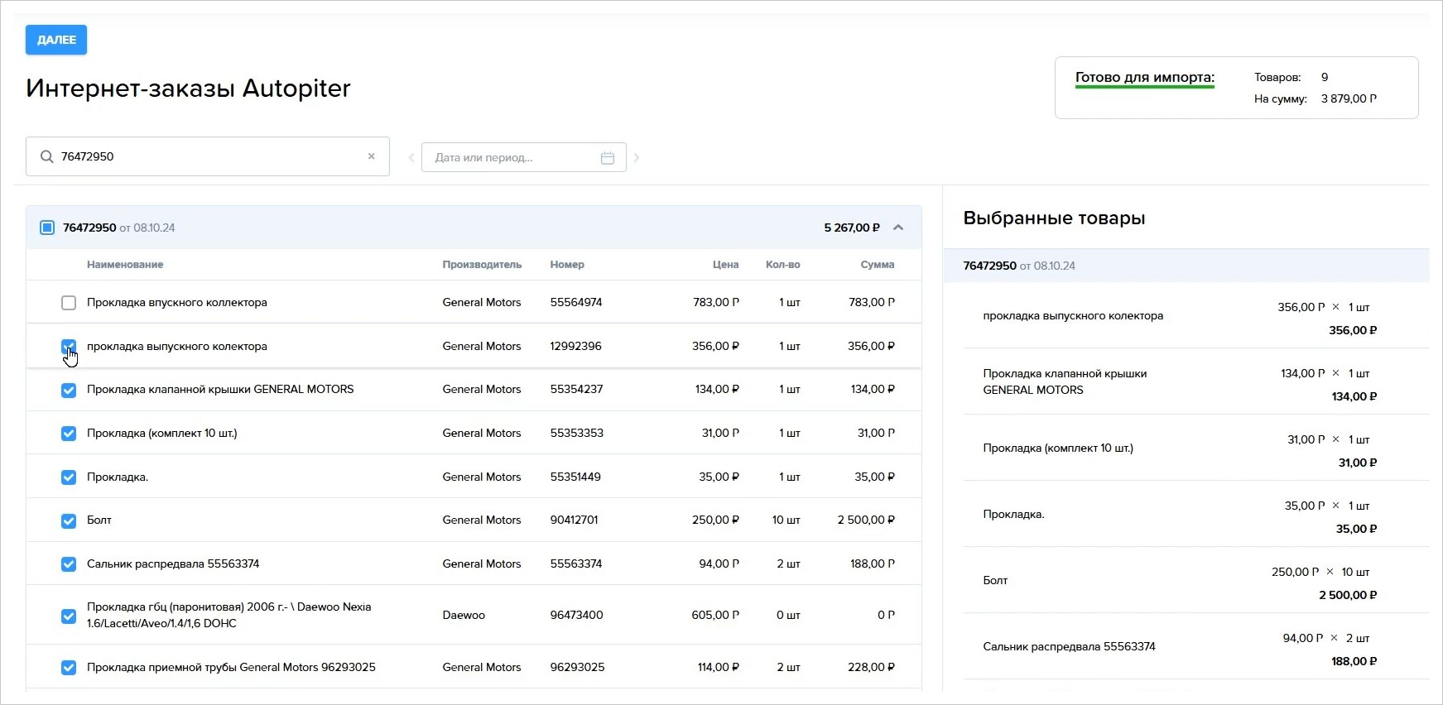Clear the search field with the X icon
Screen dimensions: 1443x705
(x=372, y=156)
